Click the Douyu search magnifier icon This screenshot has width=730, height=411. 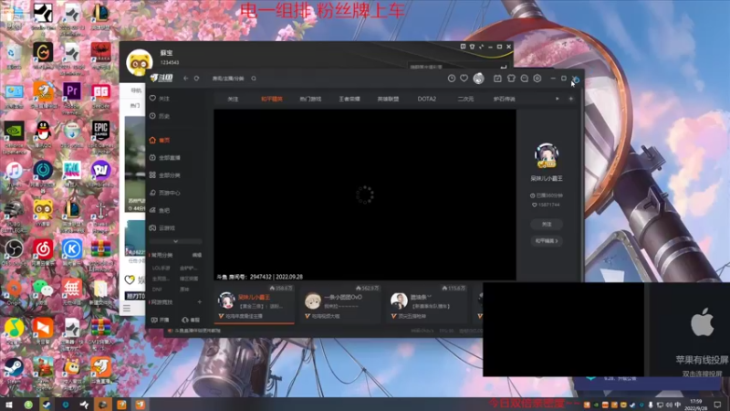[254, 79]
